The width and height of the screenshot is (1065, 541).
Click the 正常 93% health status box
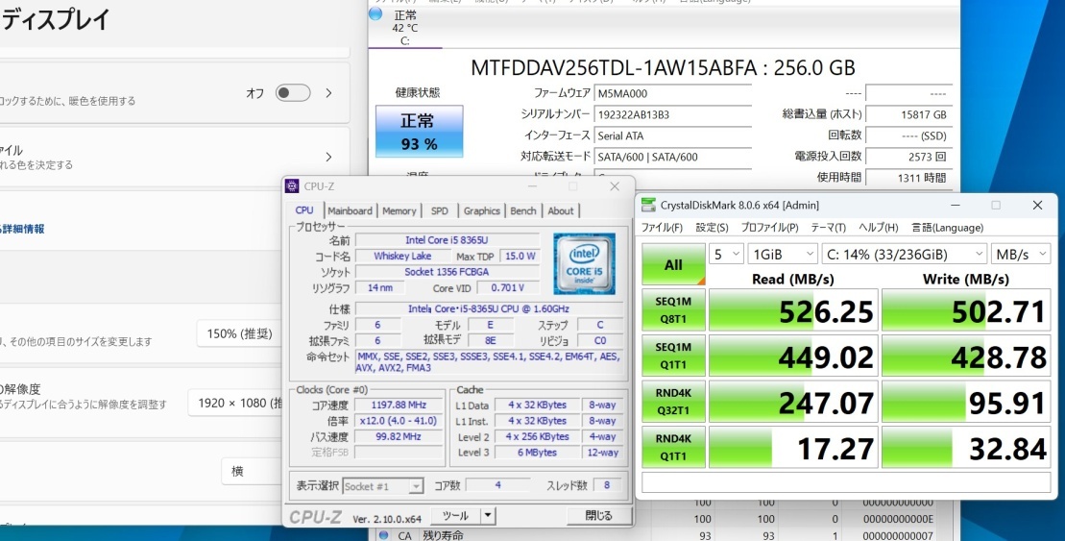point(418,132)
